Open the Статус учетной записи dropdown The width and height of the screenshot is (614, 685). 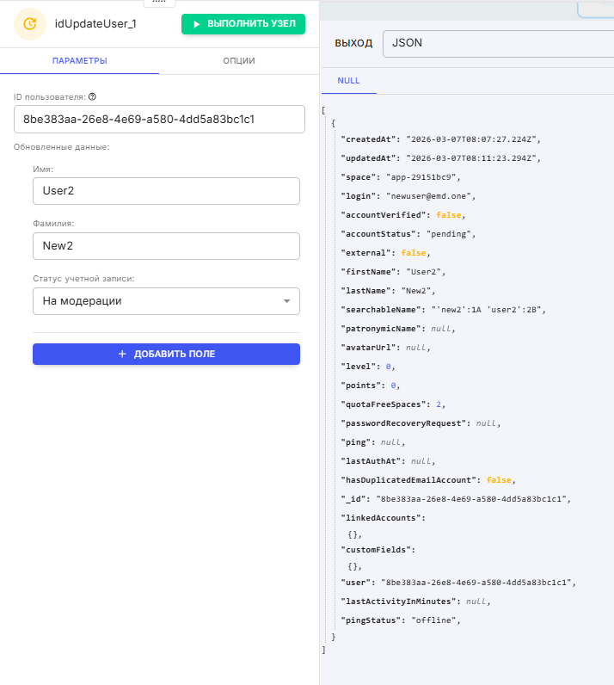166,301
